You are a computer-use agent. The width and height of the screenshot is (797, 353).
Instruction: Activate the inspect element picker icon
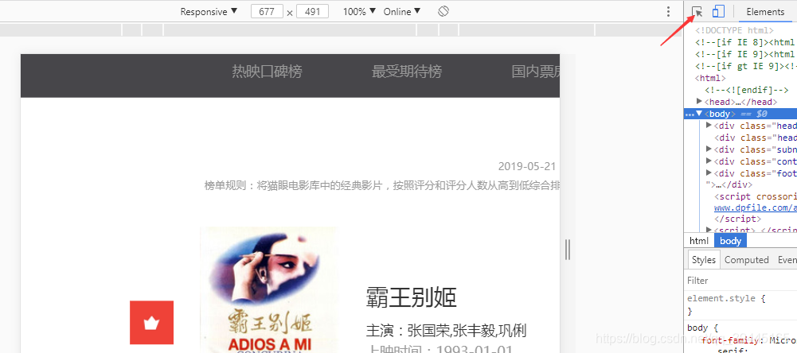click(697, 12)
